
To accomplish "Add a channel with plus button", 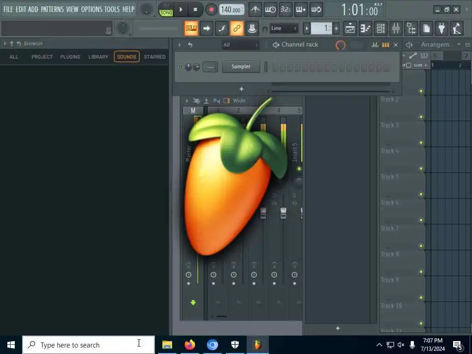I will [241, 89].
